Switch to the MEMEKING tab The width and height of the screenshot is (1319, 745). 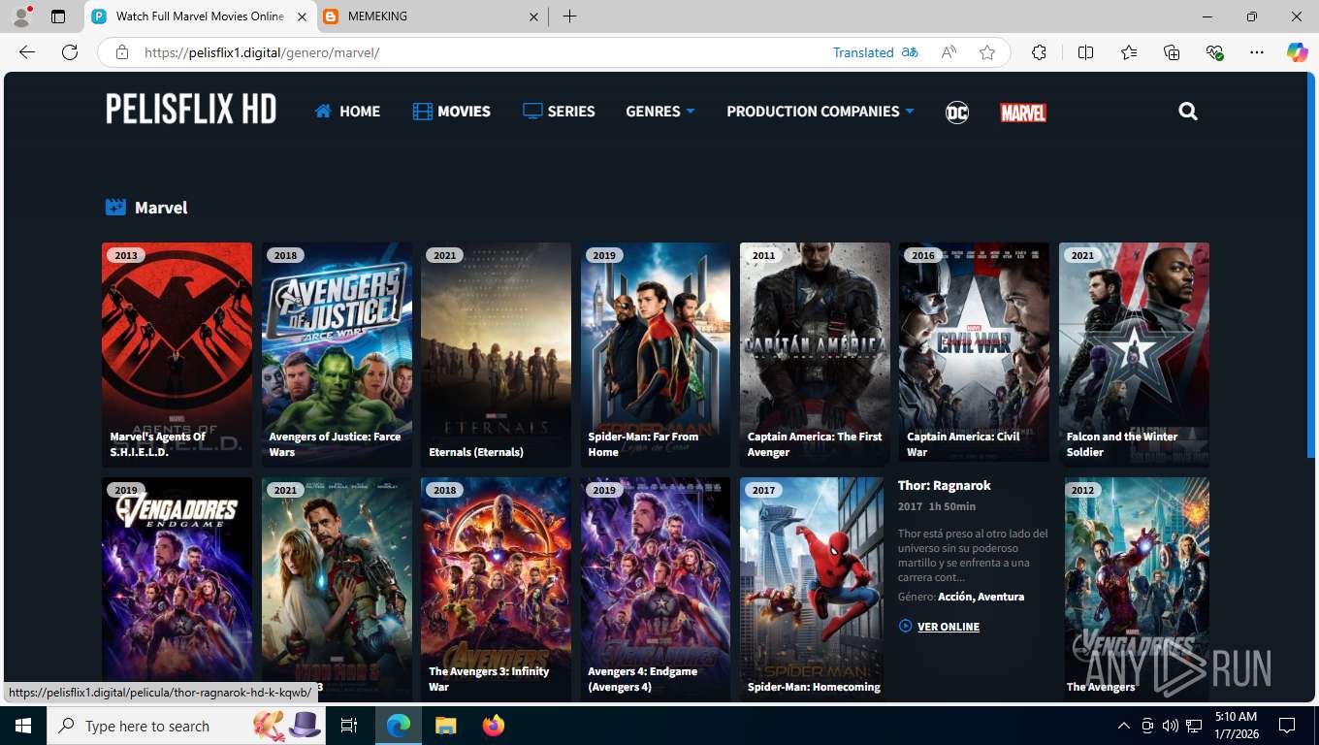[434, 16]
